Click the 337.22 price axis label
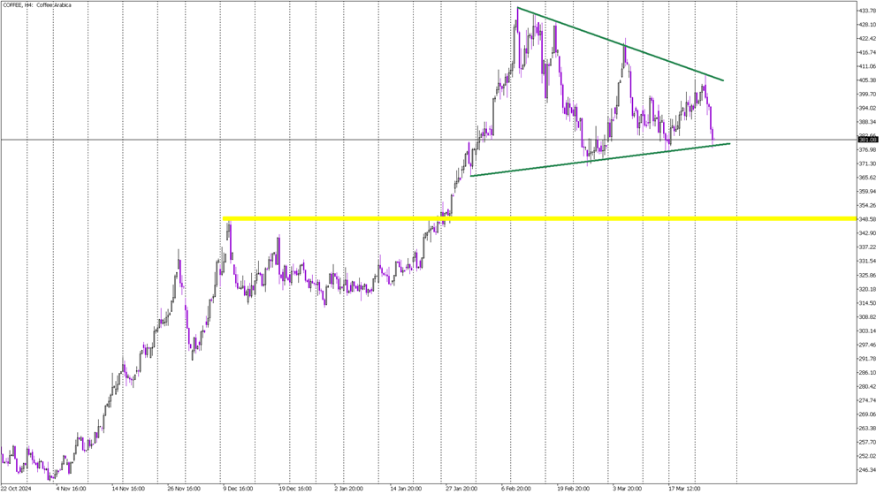 [868, 247]
